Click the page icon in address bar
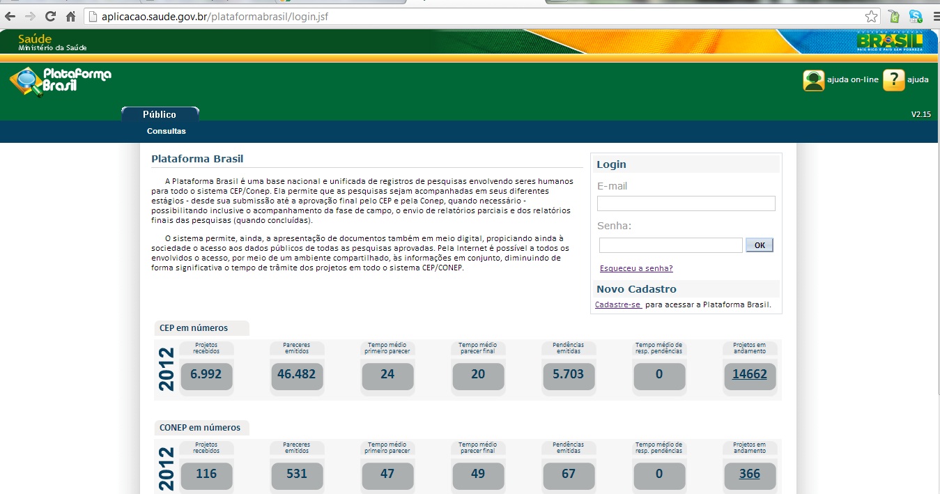Screen dimensions: 940x494 (x=92, y=16)
